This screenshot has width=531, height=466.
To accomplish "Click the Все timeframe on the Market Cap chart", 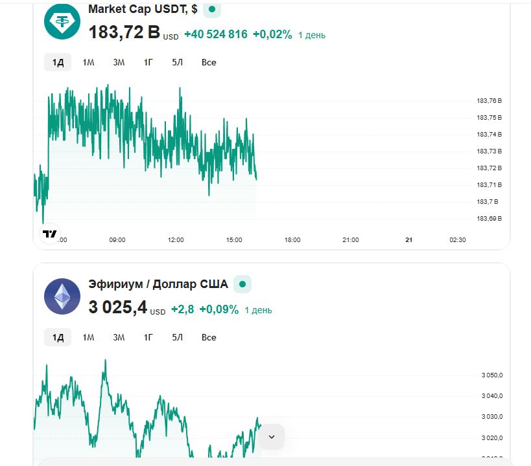I will tap(209, 62).
